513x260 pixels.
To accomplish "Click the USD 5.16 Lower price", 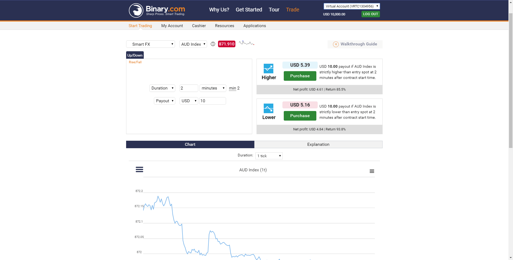I will (x=300, y=105).
